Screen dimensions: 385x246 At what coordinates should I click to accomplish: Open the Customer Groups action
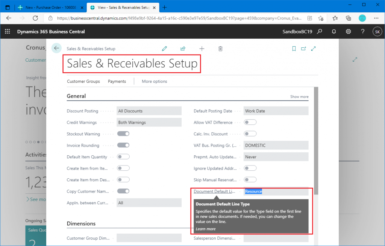[x=83, y=81]
